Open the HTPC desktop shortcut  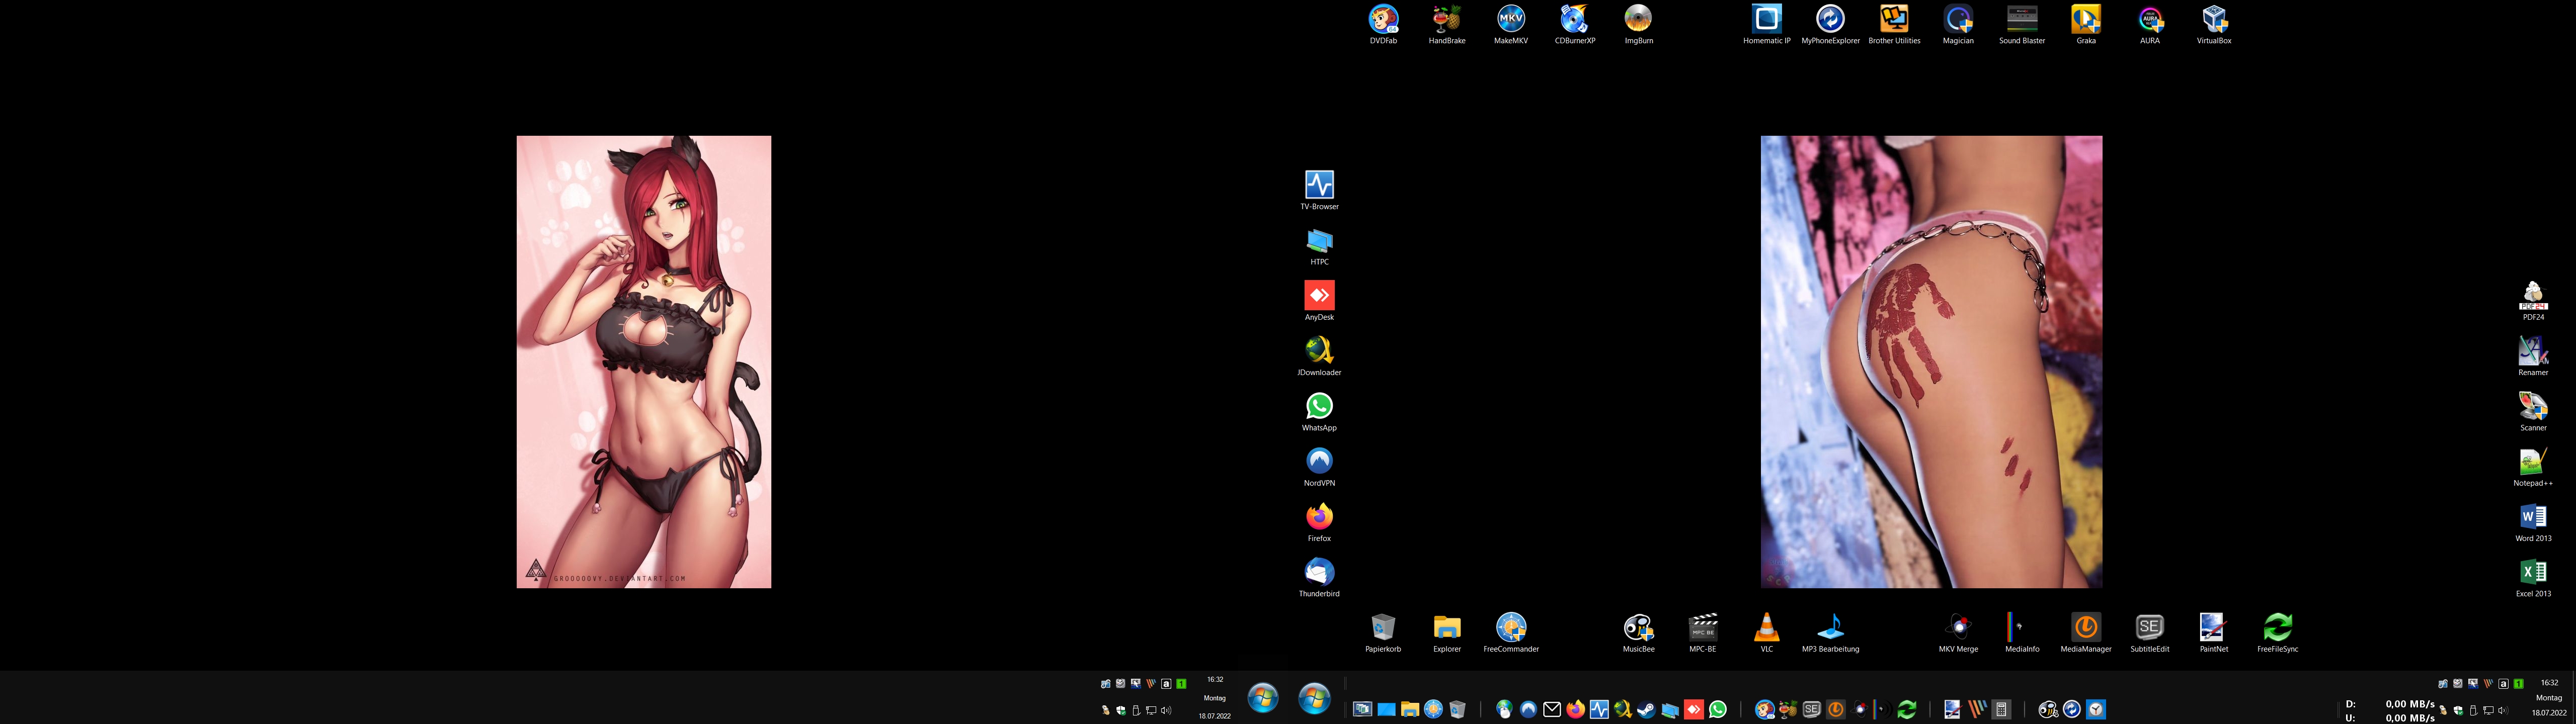click(x=1319, y=246)
